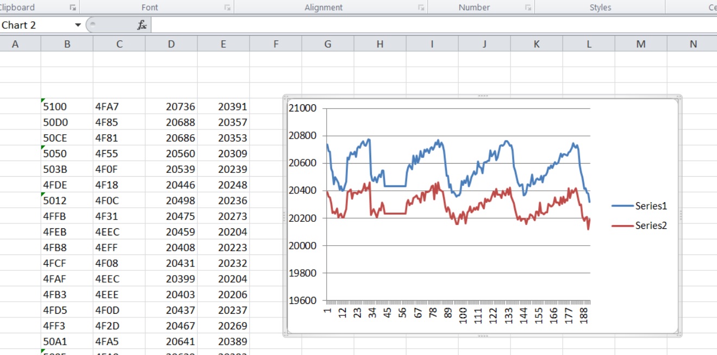Click the cell containing 4FA7
This screenshot has width=717, height=355.
pos(119,107)
